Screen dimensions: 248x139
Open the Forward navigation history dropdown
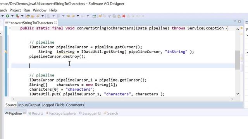[x=88, y=16]
